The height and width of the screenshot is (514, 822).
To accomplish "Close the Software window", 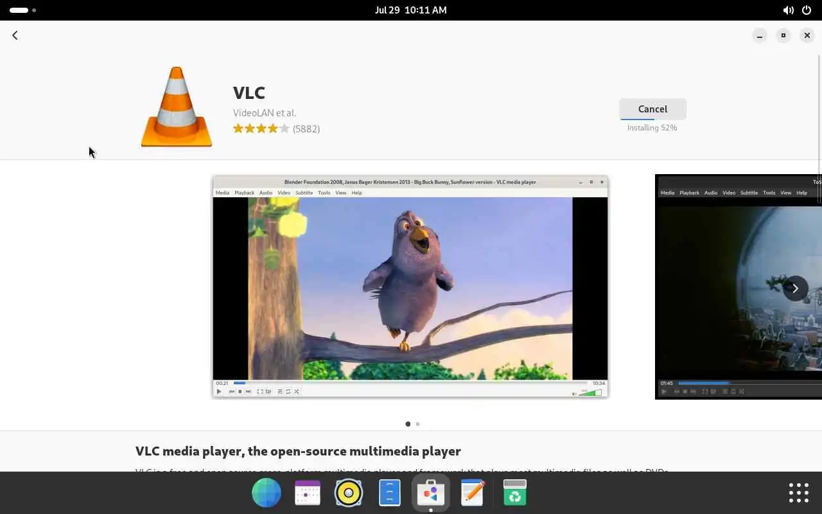I will pos(807,35).
